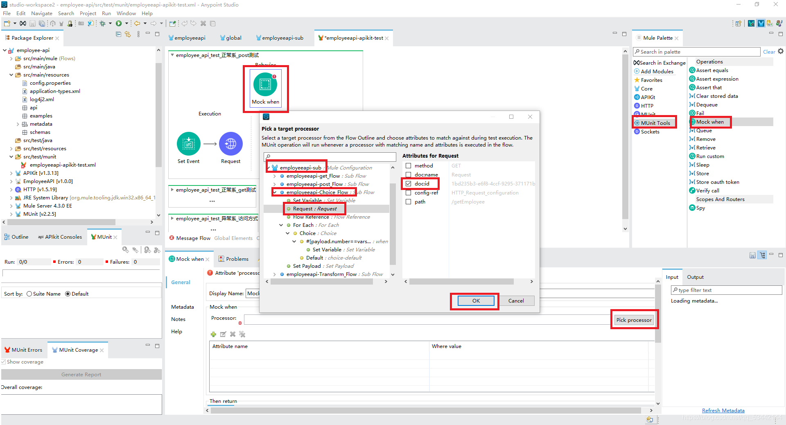
Task: Select Add Modules in Mule Palette
Action: [x=653, y=71]
